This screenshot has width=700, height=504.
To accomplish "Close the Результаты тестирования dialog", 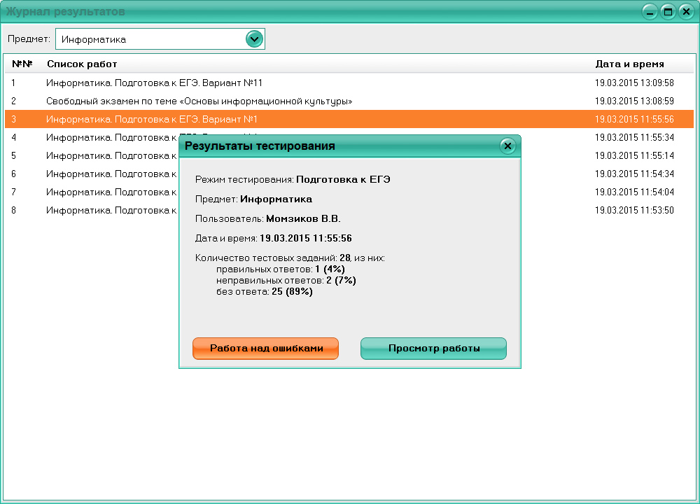I will [x=508, y=146].
